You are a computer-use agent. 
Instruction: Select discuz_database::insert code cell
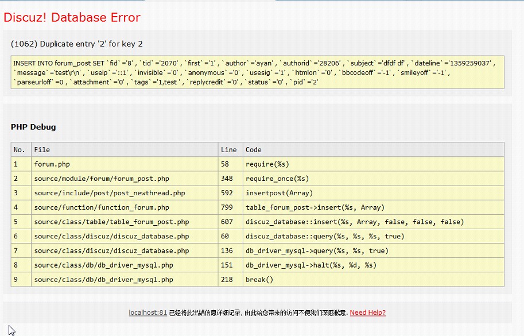pyautogui.click(x=374, y=222)
